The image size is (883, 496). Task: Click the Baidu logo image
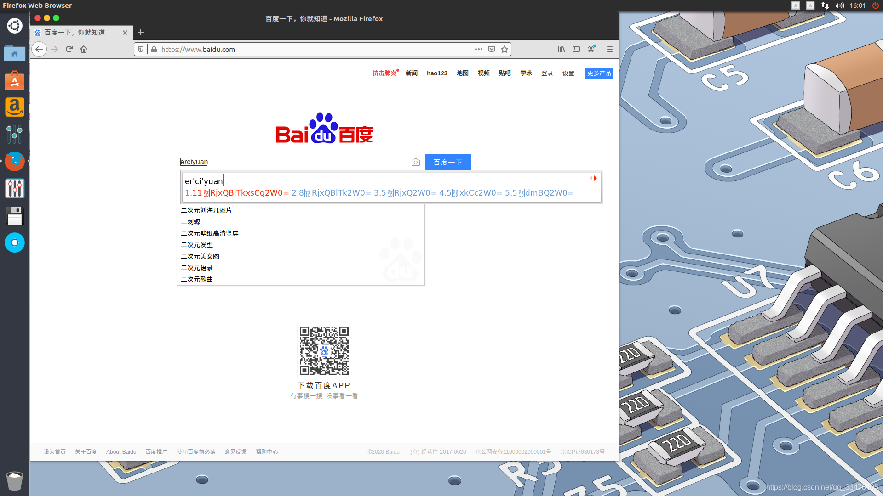[324, 129]
